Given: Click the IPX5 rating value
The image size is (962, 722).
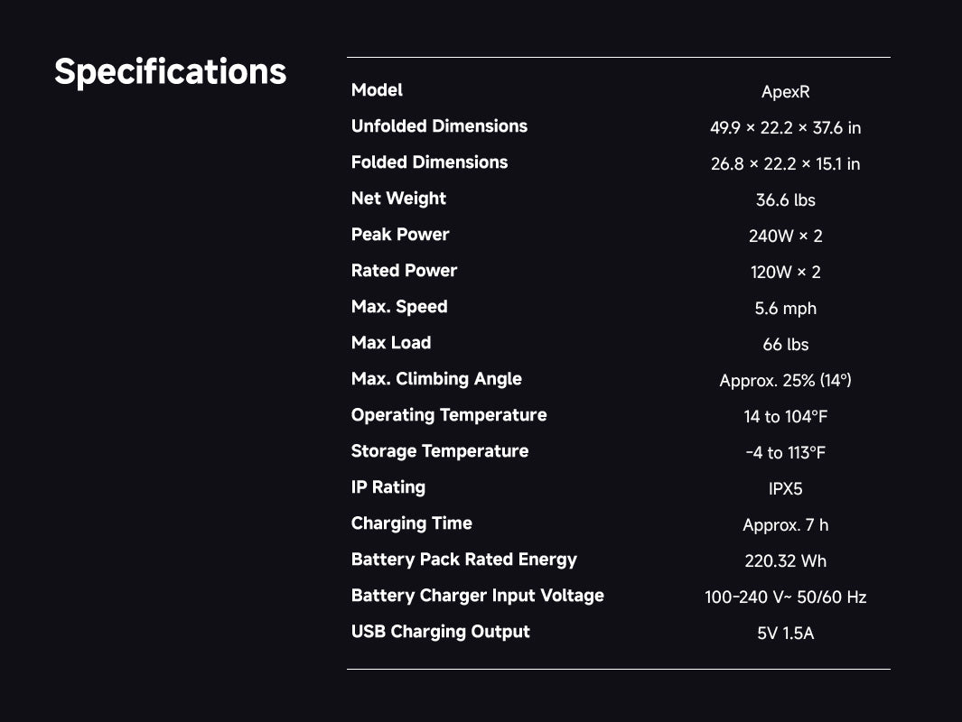Looking at the screenshot, I should click(x=785, y=489).
